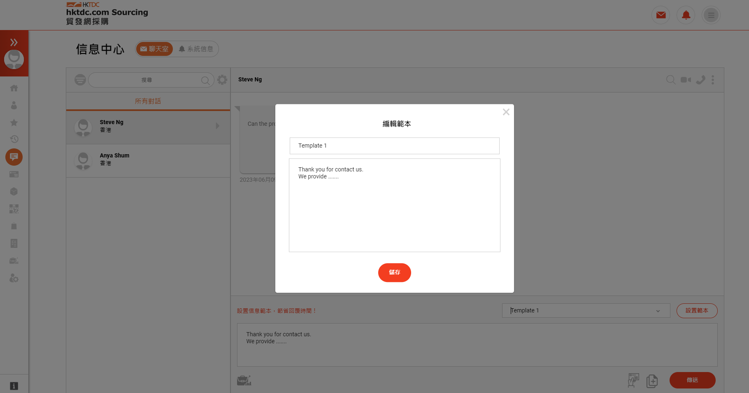
Task: Click into template message text area
Action: pos(394,205)
